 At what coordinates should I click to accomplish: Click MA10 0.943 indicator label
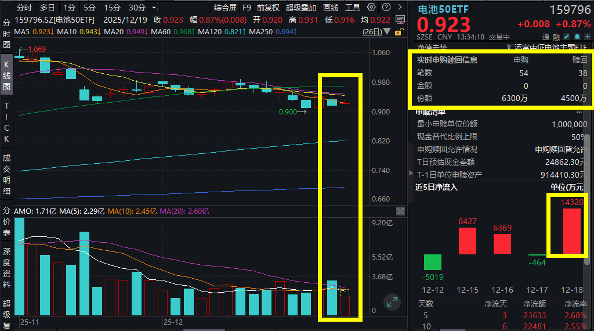[78, 32]
